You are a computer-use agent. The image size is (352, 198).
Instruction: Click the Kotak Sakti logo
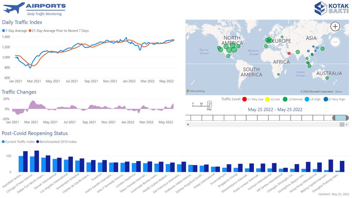click(x=331, y=8)
